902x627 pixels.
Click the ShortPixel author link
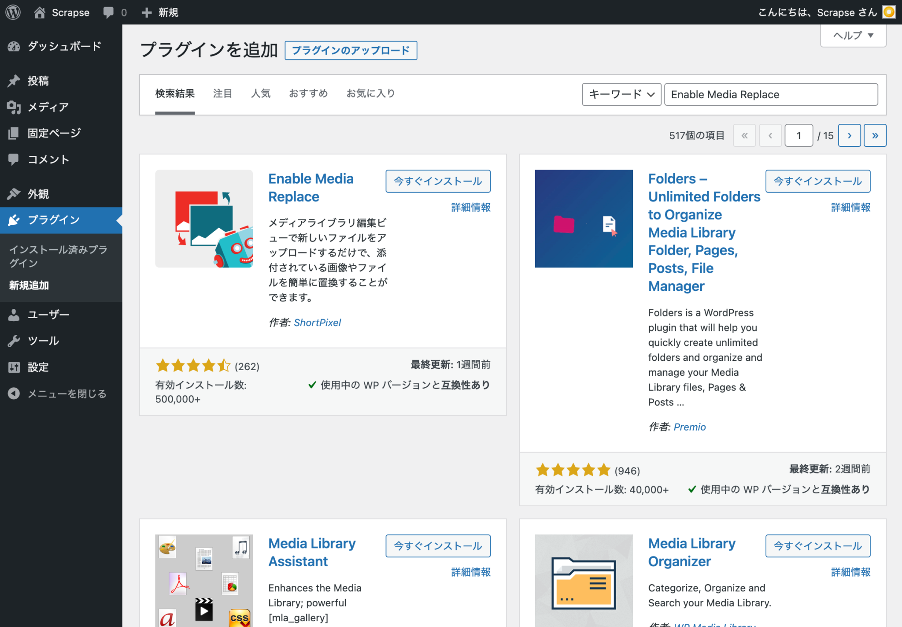pyautogui.click(x=317, y=322)
